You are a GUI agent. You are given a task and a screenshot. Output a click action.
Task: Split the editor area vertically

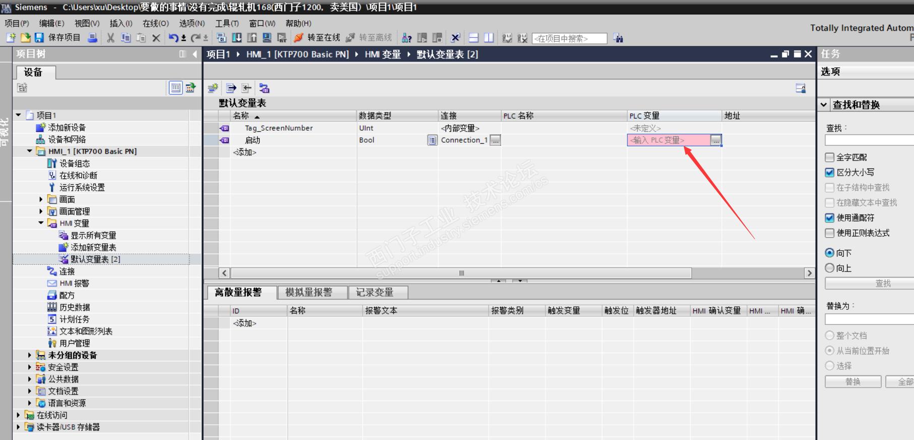tap(489, 38)
